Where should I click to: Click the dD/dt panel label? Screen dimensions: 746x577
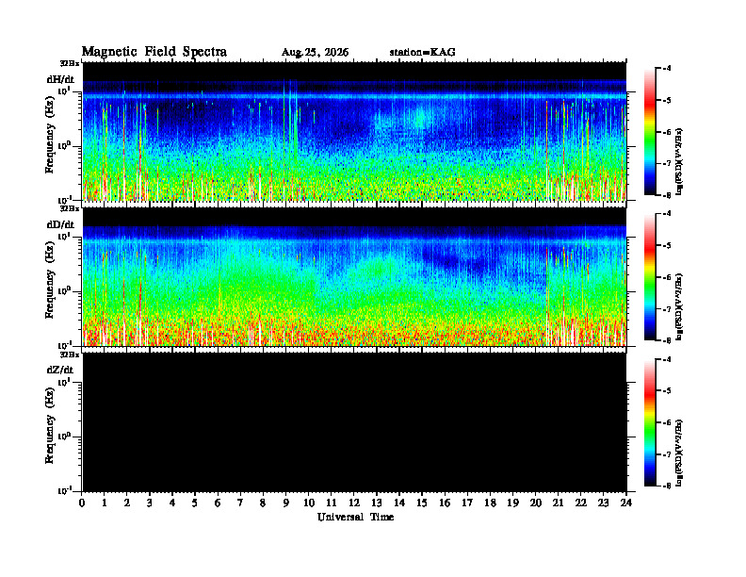point(60,224)
